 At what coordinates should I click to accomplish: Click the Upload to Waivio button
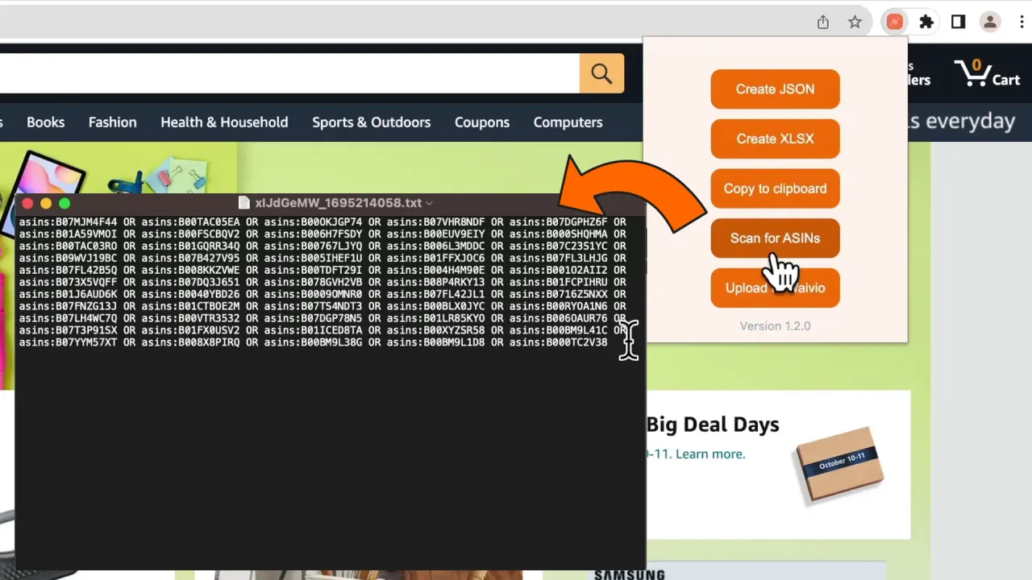coord(775,288)
